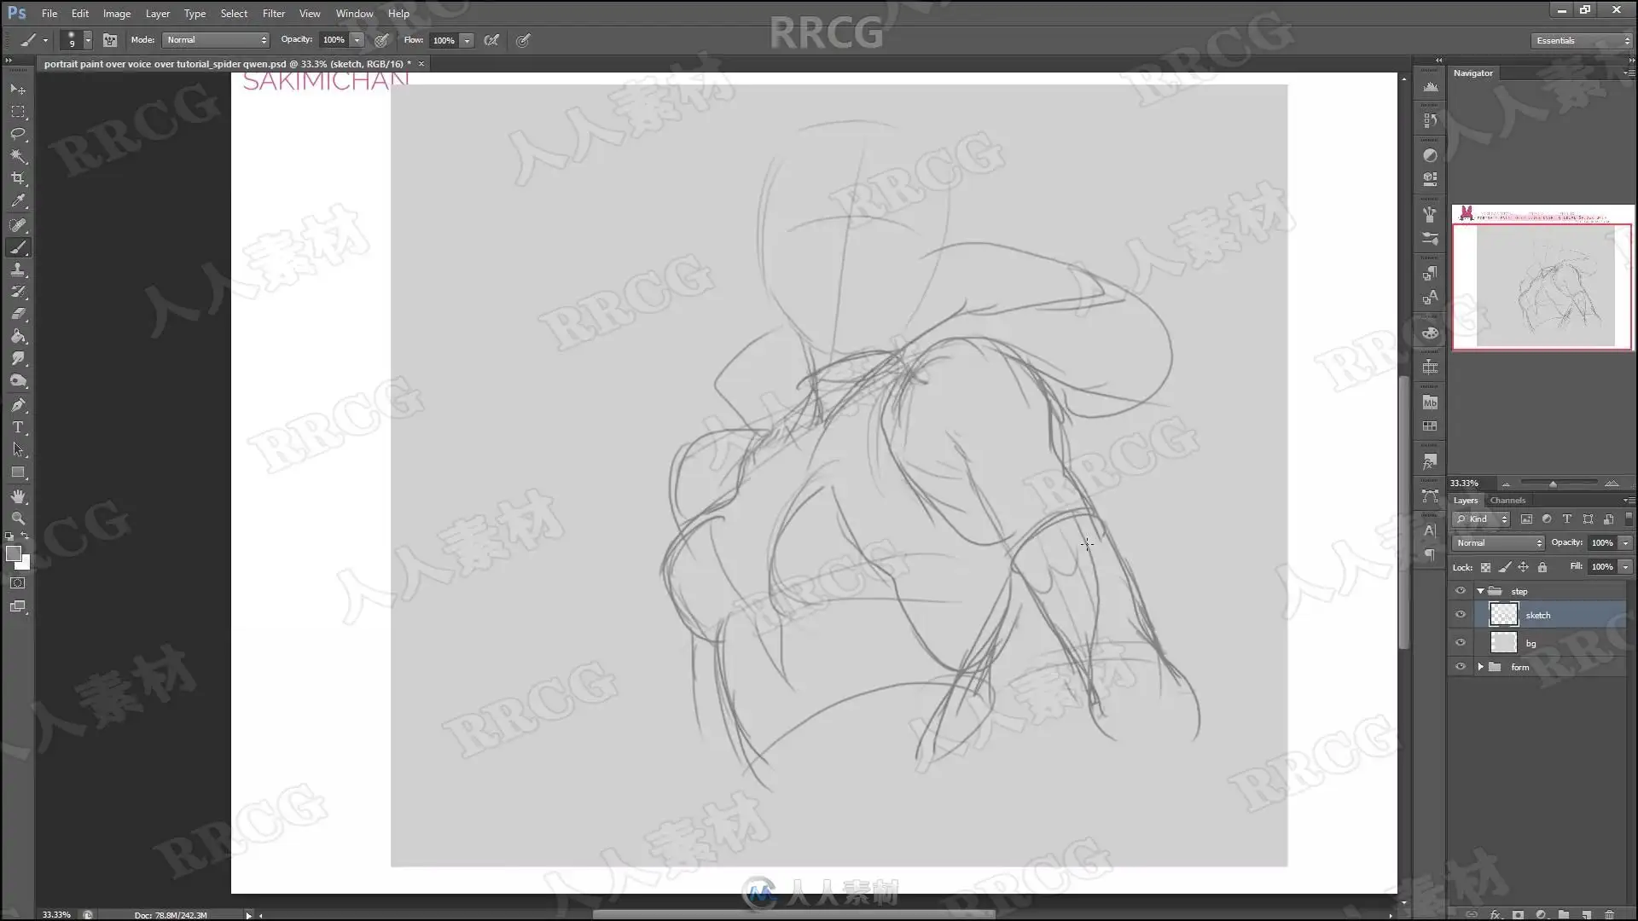Select the Eyedropper tool
1638x921 pixels.
pos(18,201)
